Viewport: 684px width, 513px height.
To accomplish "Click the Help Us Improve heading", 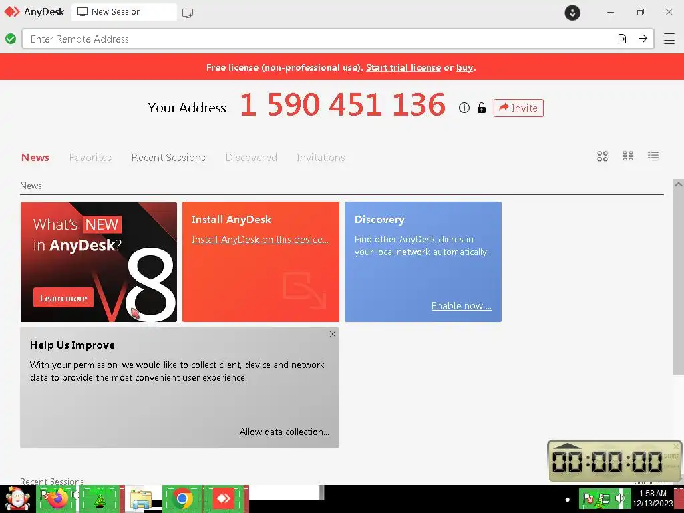I will [72, 345].
